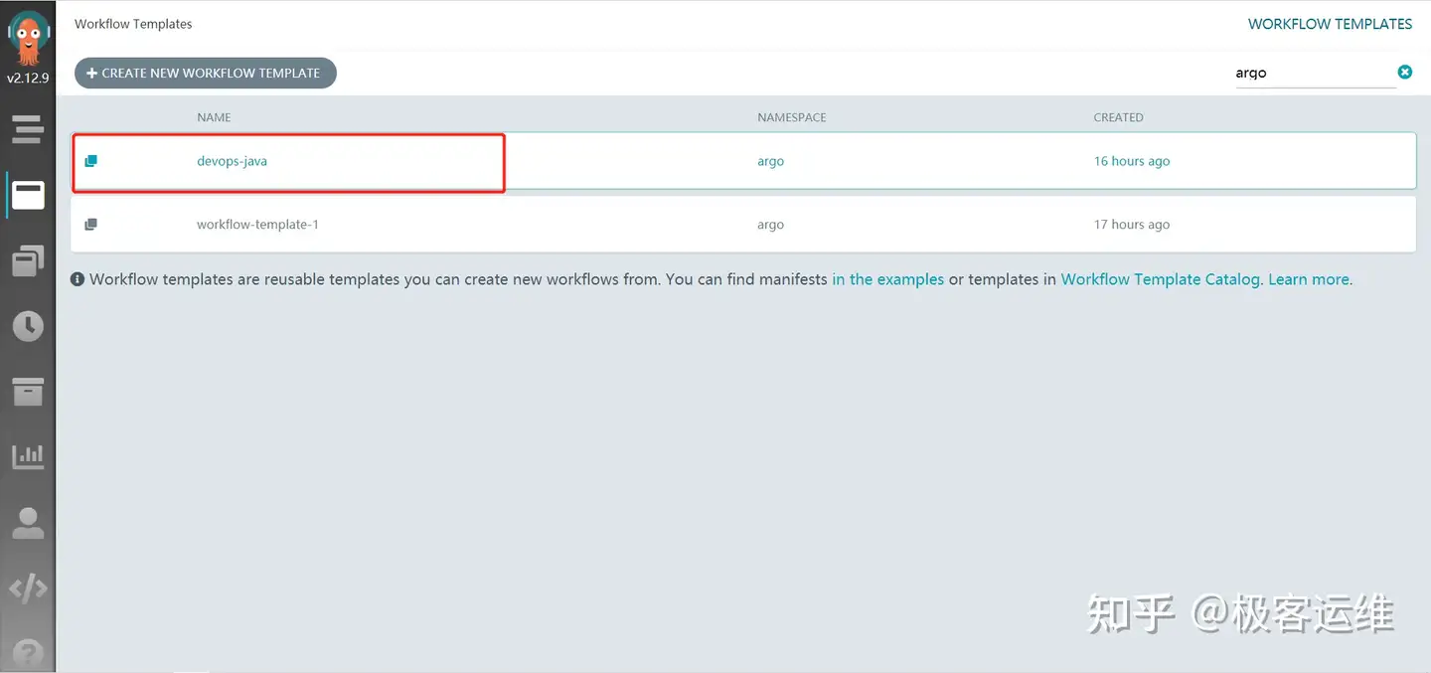1431x673 pixels.
Task: Click the Learn more link
Action: coord(1309,279)
